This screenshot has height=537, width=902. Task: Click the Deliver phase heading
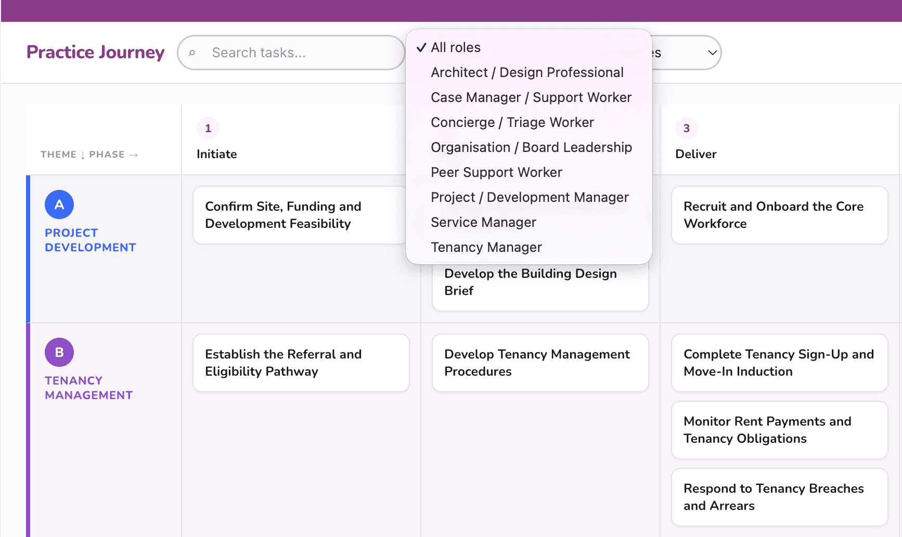[696, 154]
